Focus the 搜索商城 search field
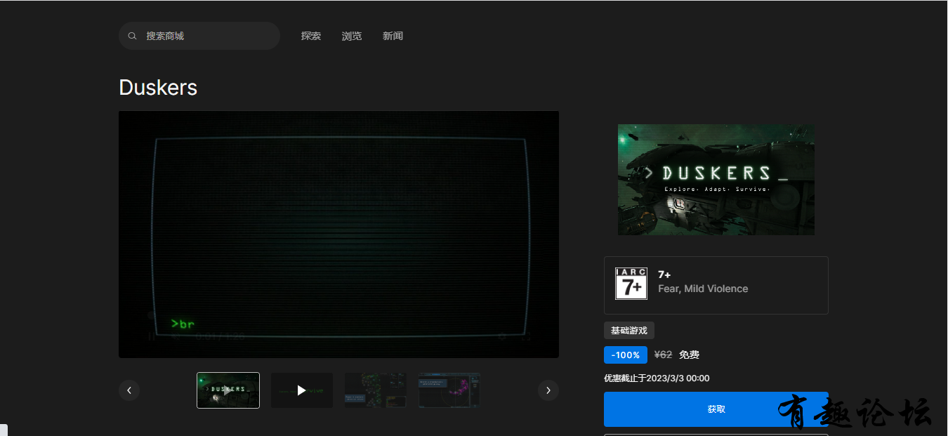This screenshot has height=436, width=948. pyautogui.click(x=199, y=36)
